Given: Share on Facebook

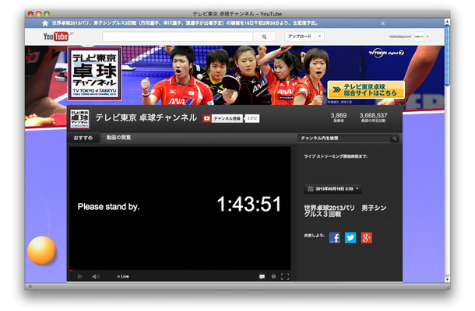Looking at the screenshot, I should [x=334, y=238].
